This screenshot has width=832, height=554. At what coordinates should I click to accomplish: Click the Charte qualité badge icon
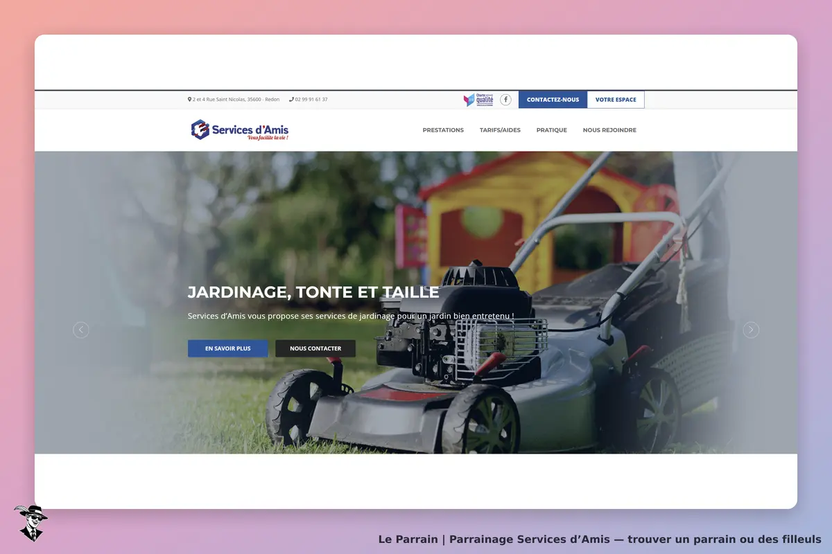[x=478, y=100]
